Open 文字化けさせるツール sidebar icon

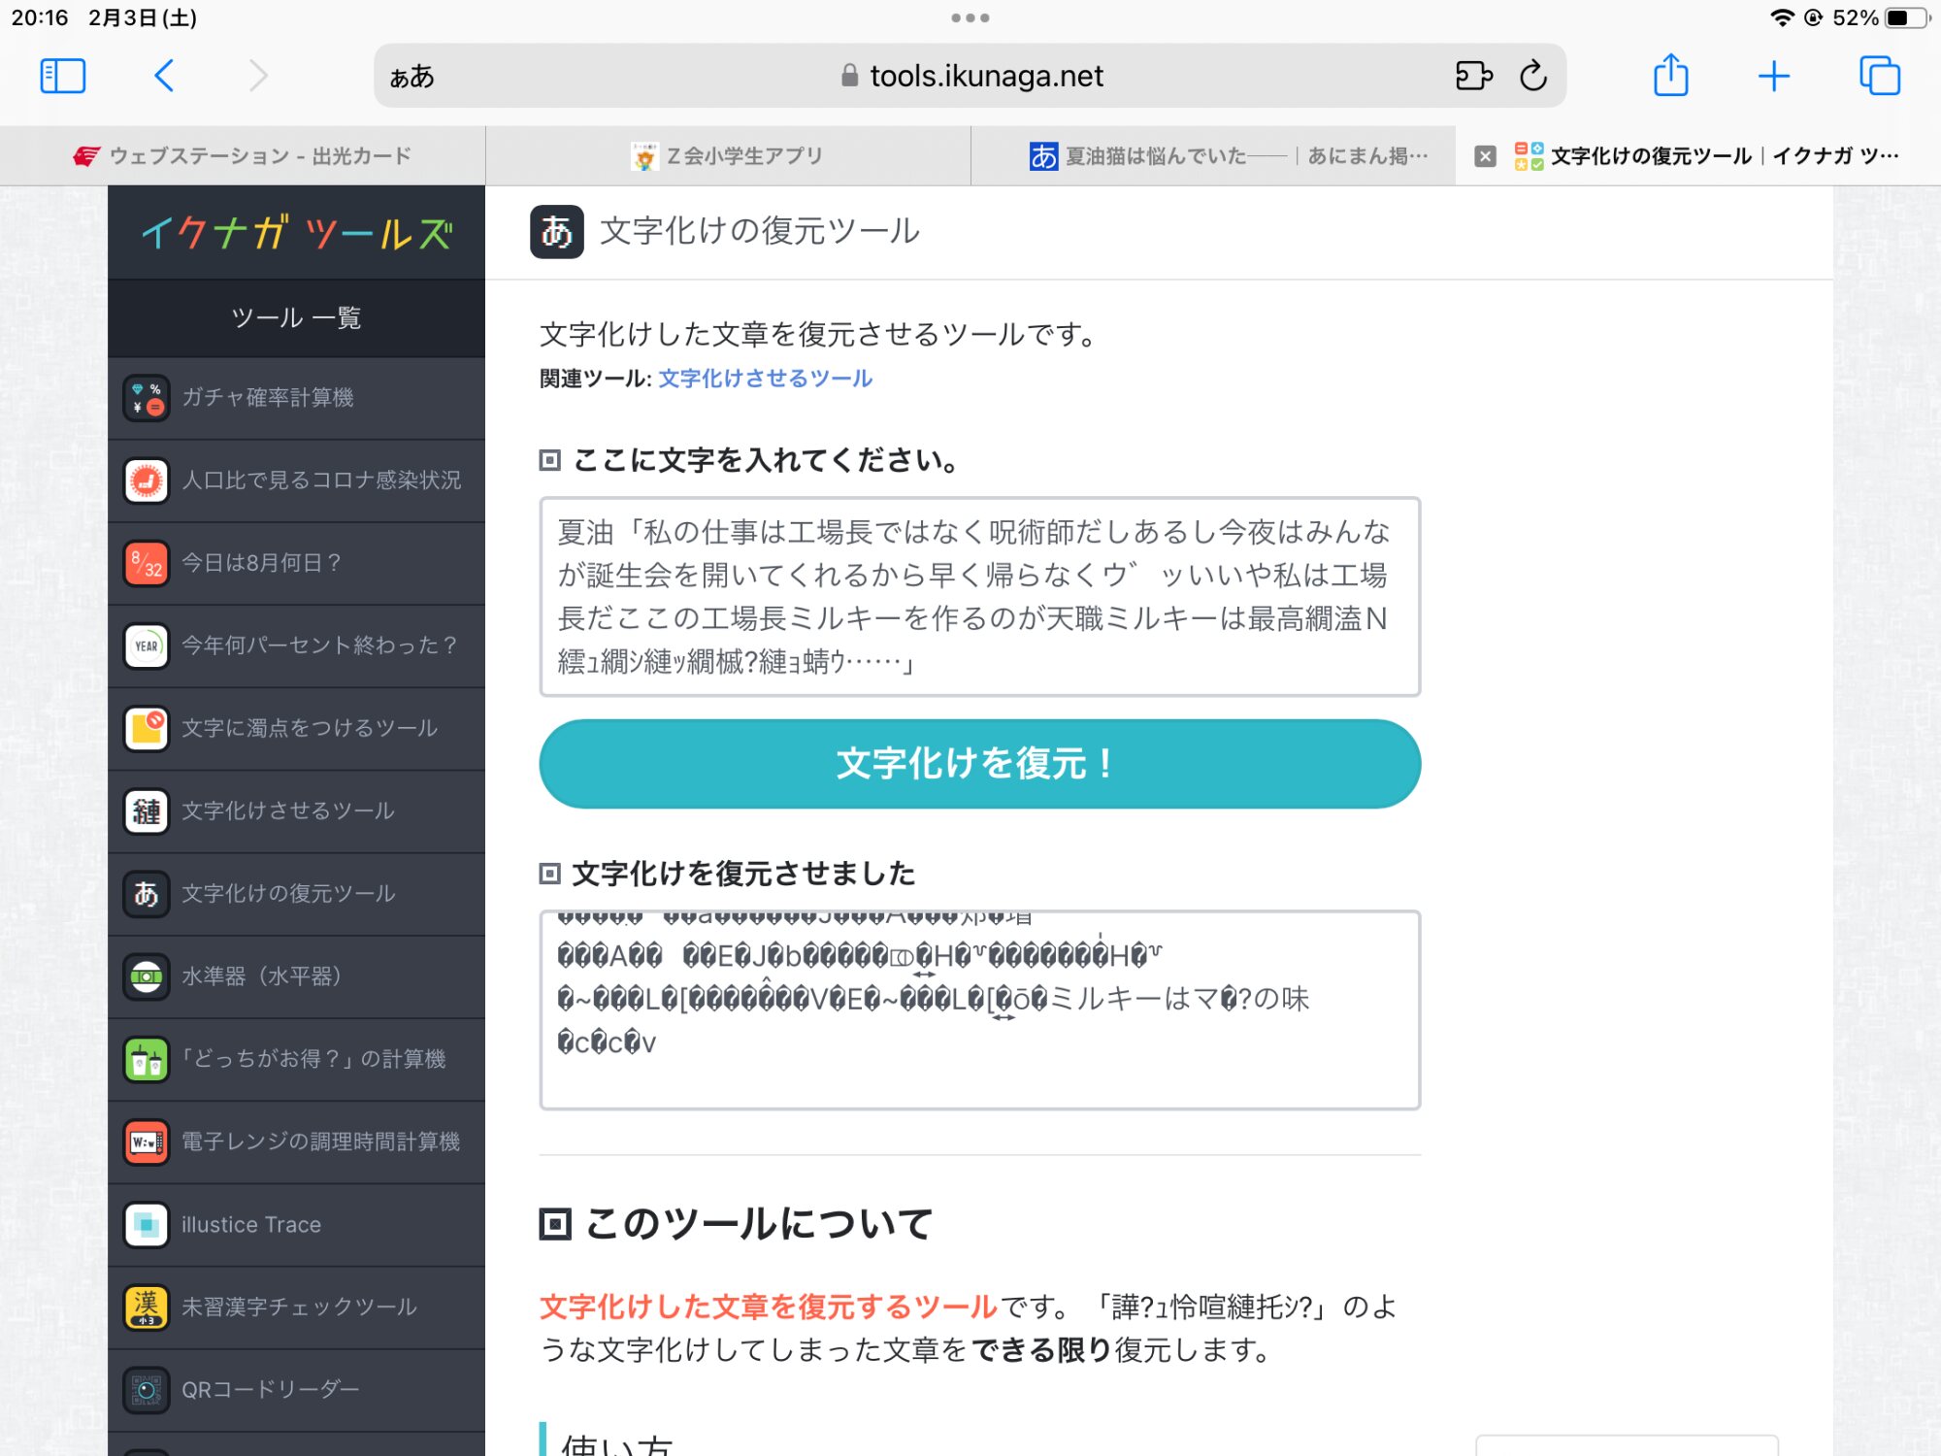[147, 811]
